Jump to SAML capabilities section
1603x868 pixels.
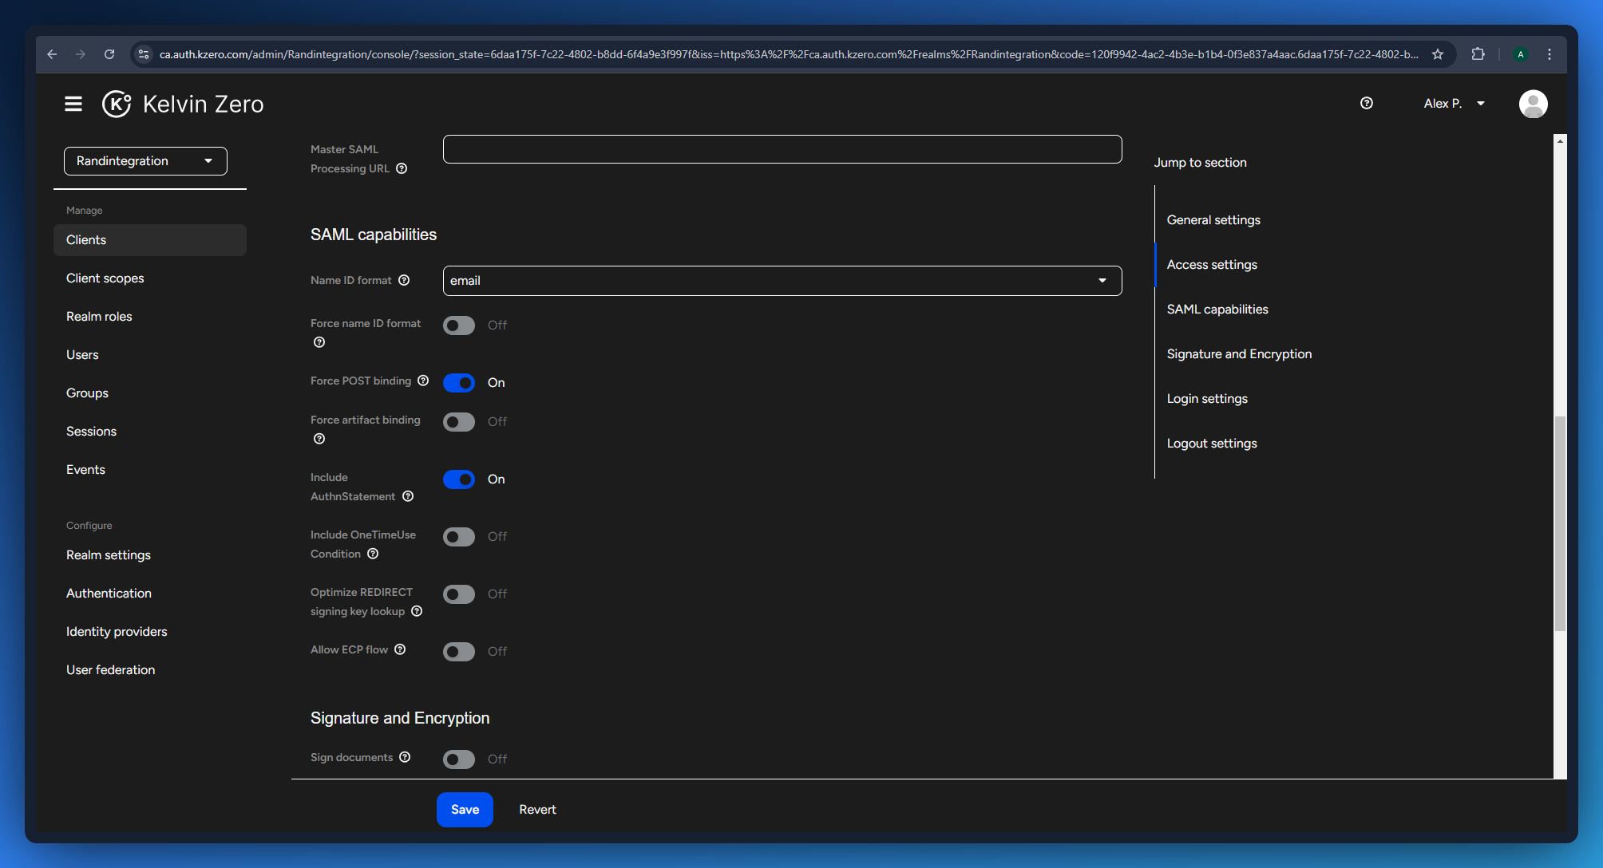tap(1217, 310)
